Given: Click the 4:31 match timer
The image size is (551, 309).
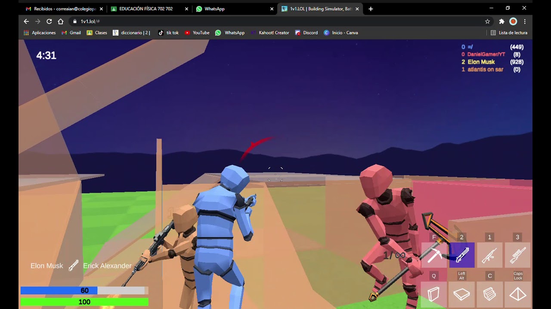Looking at the screenshot, I should [x=46, y=55].
